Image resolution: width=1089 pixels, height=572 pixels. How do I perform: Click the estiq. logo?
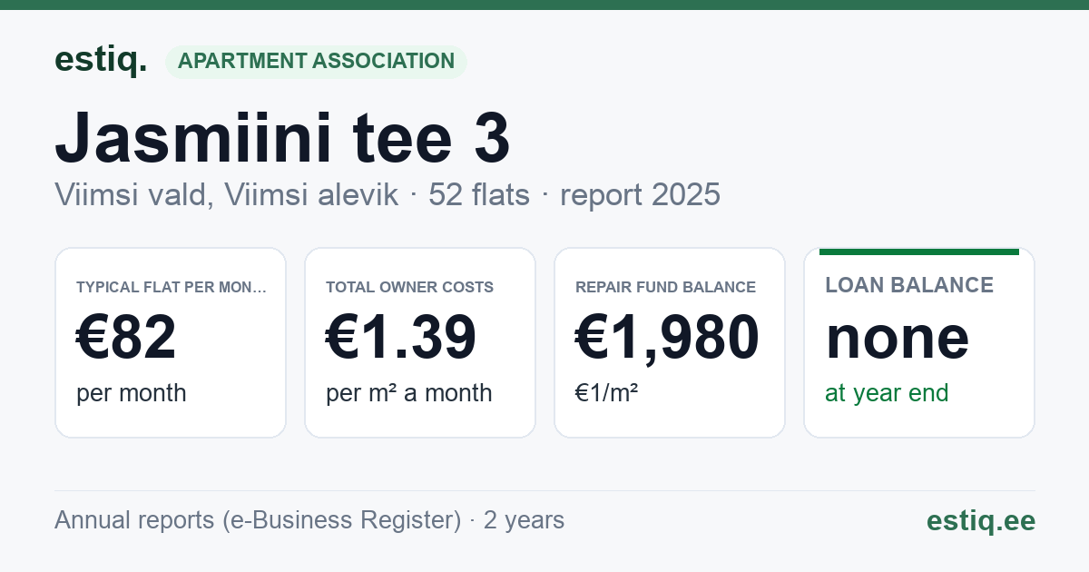101,60
